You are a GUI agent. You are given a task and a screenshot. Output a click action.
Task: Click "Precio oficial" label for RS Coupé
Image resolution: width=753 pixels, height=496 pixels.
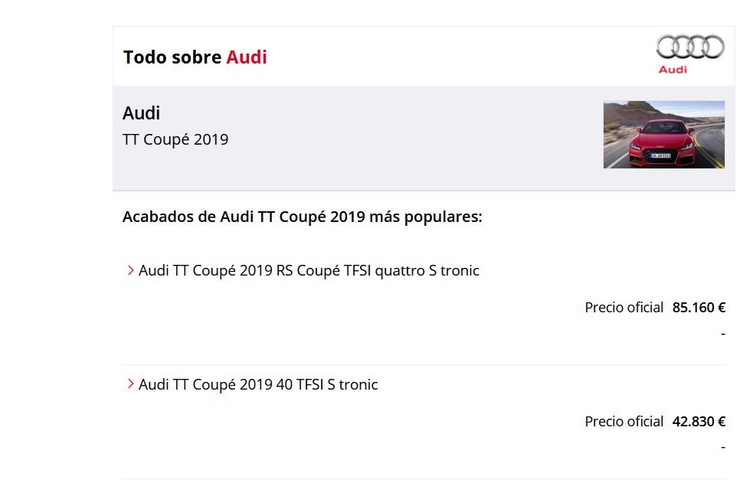click(624, 307)
